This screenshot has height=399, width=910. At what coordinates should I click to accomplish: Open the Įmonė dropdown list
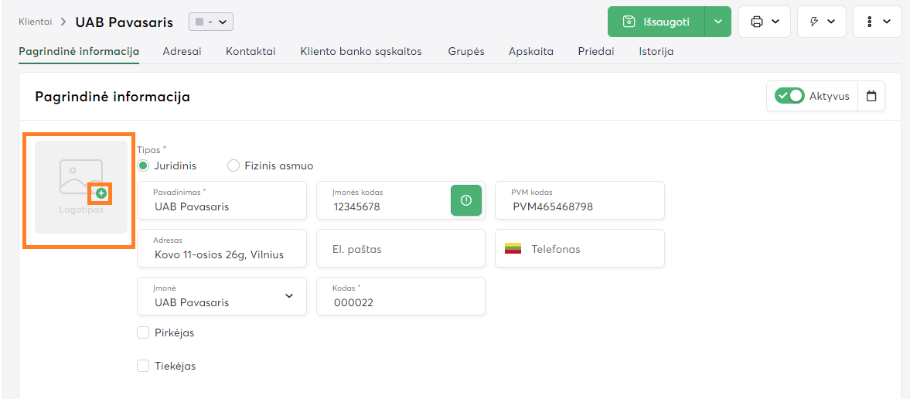[x=289, y=296]
